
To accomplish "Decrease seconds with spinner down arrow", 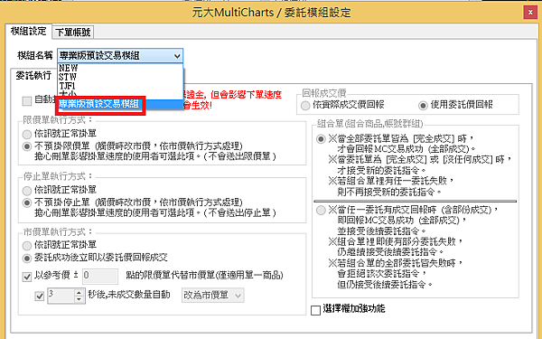I will pos(79,299).
